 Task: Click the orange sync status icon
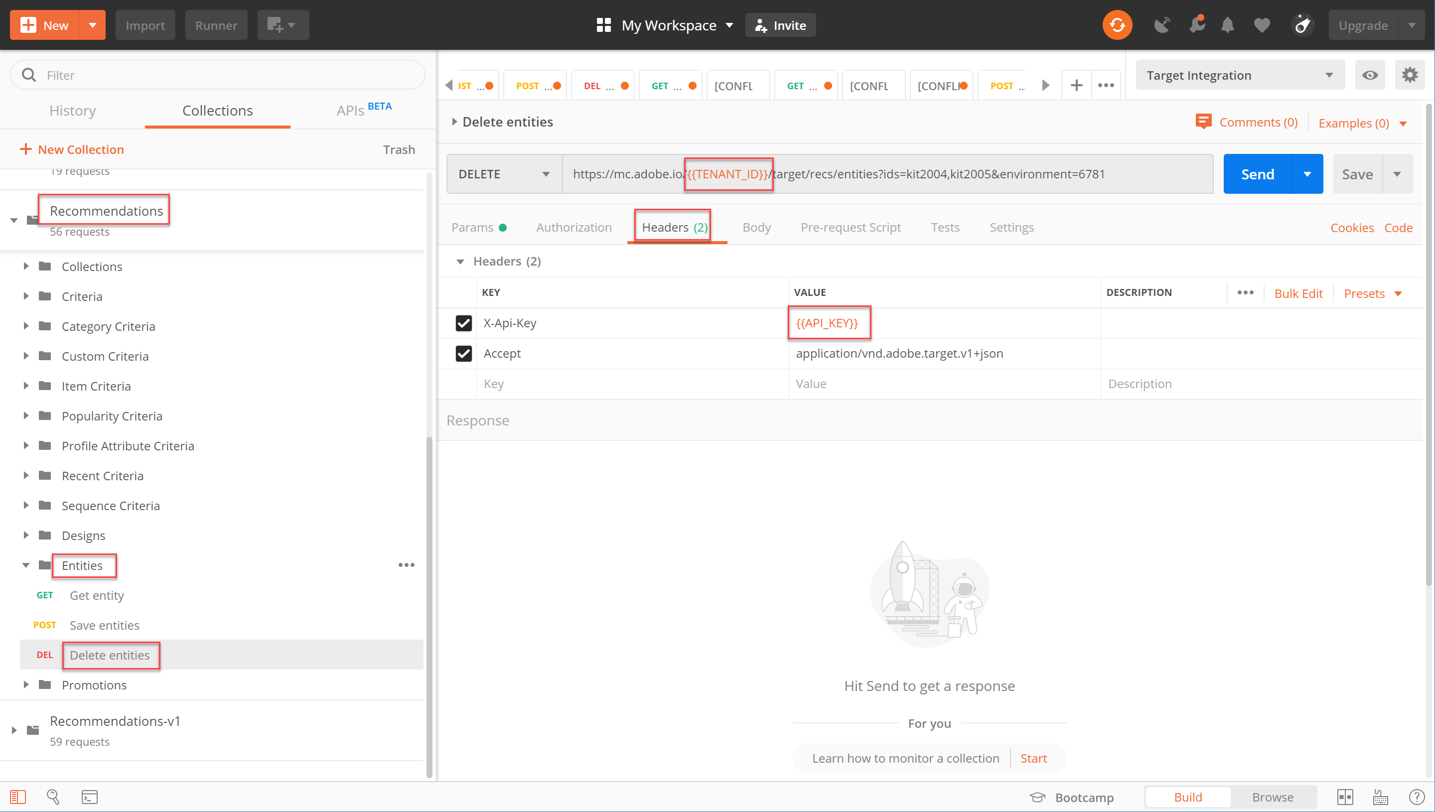click(1117, 25)
